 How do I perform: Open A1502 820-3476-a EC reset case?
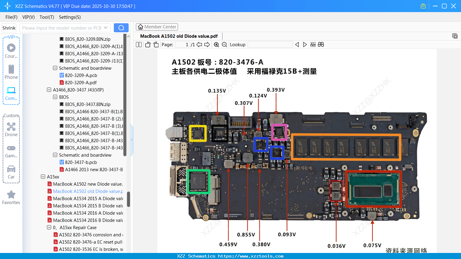(x=88, y=242)
